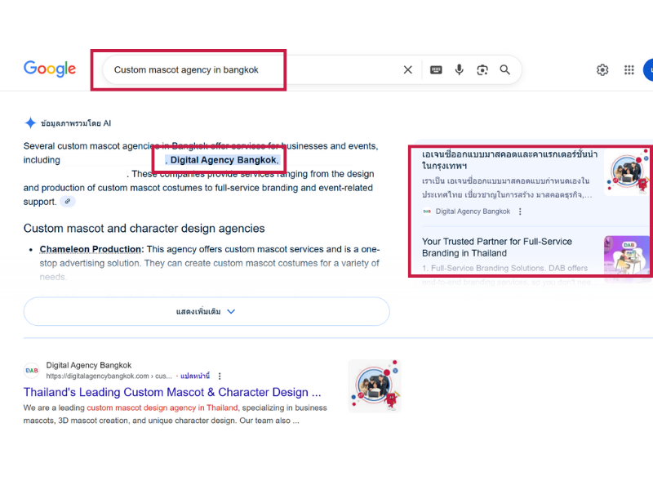
Task: Click the source link chip after 'support.'
Action: 69,202
